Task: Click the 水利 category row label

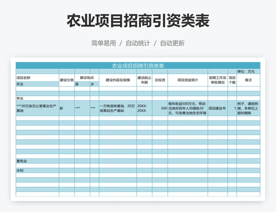Action: point(37,170)
